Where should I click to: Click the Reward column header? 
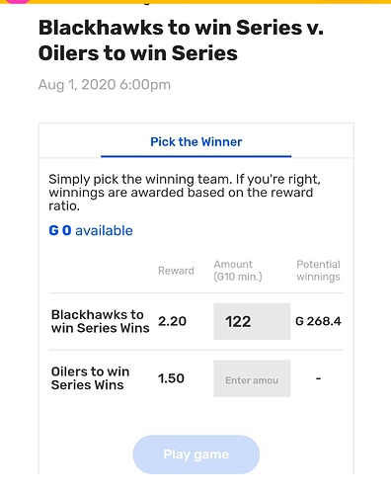(x=176, y=271)
